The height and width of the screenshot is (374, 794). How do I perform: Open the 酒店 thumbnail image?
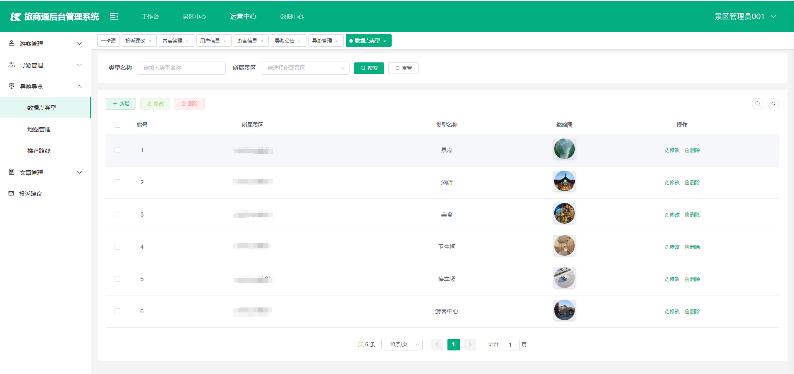[564, 181]
